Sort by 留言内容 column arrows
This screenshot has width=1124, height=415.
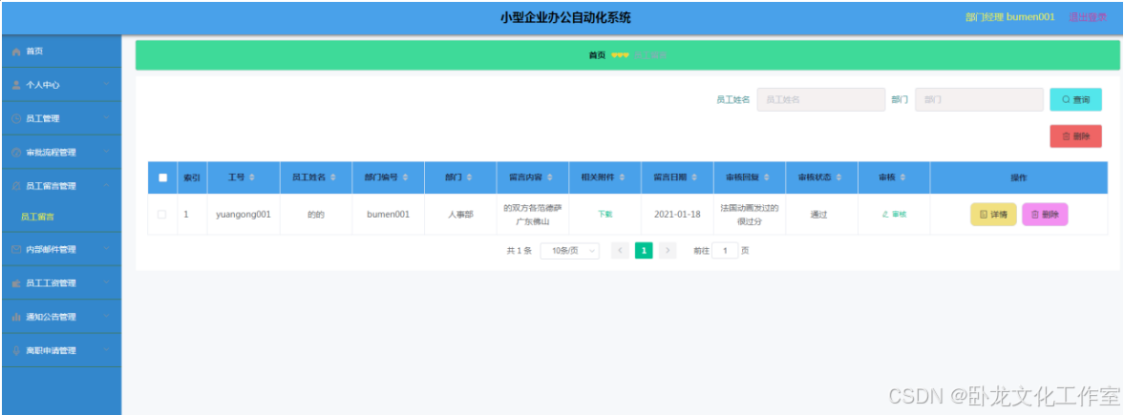(x=550, y=177)
